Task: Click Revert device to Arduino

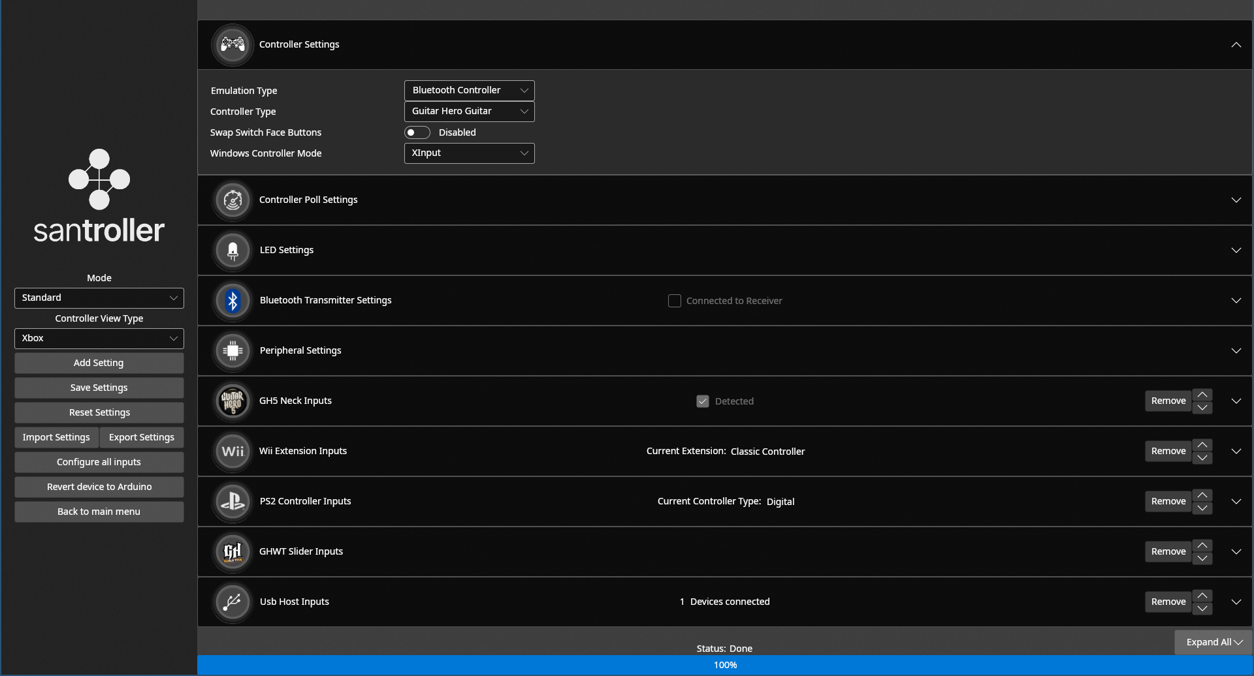Action: [x=99, y=487]
